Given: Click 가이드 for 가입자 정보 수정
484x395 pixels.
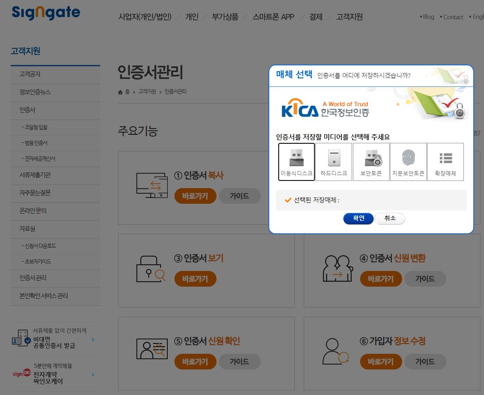Looking at the screenshot, I should pos(425,361).
